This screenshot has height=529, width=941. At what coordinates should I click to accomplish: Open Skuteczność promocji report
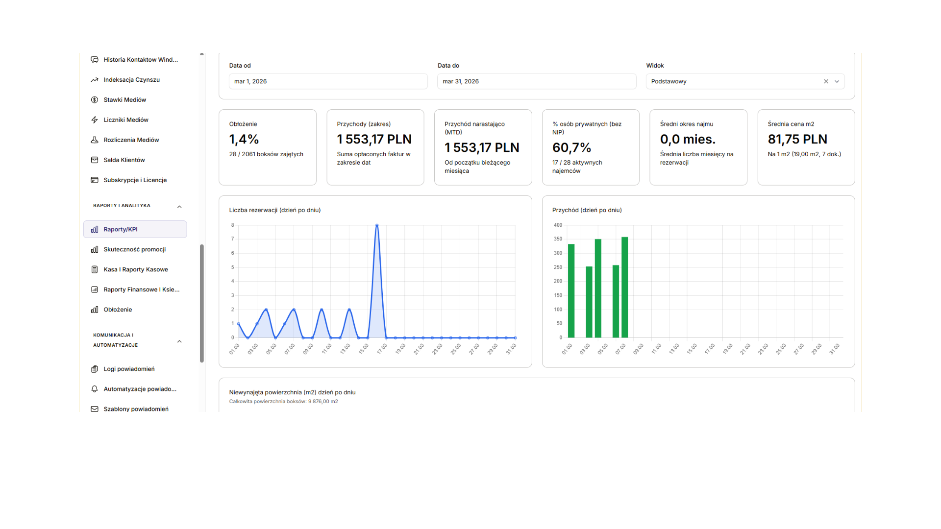click(x=134, y=249)
